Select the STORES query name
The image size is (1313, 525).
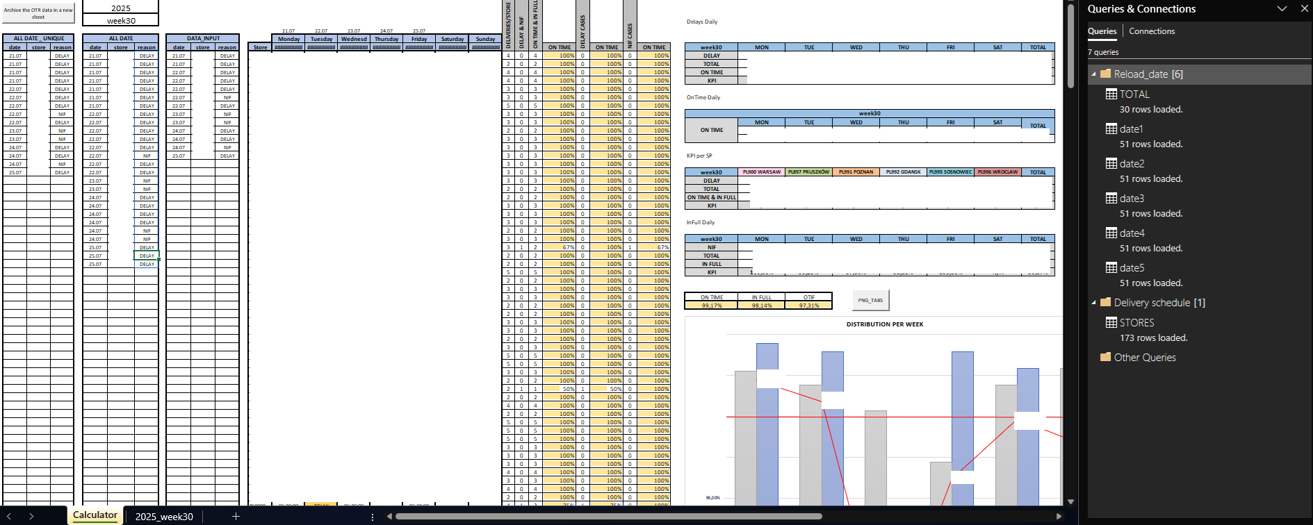tap(1136, 323)
